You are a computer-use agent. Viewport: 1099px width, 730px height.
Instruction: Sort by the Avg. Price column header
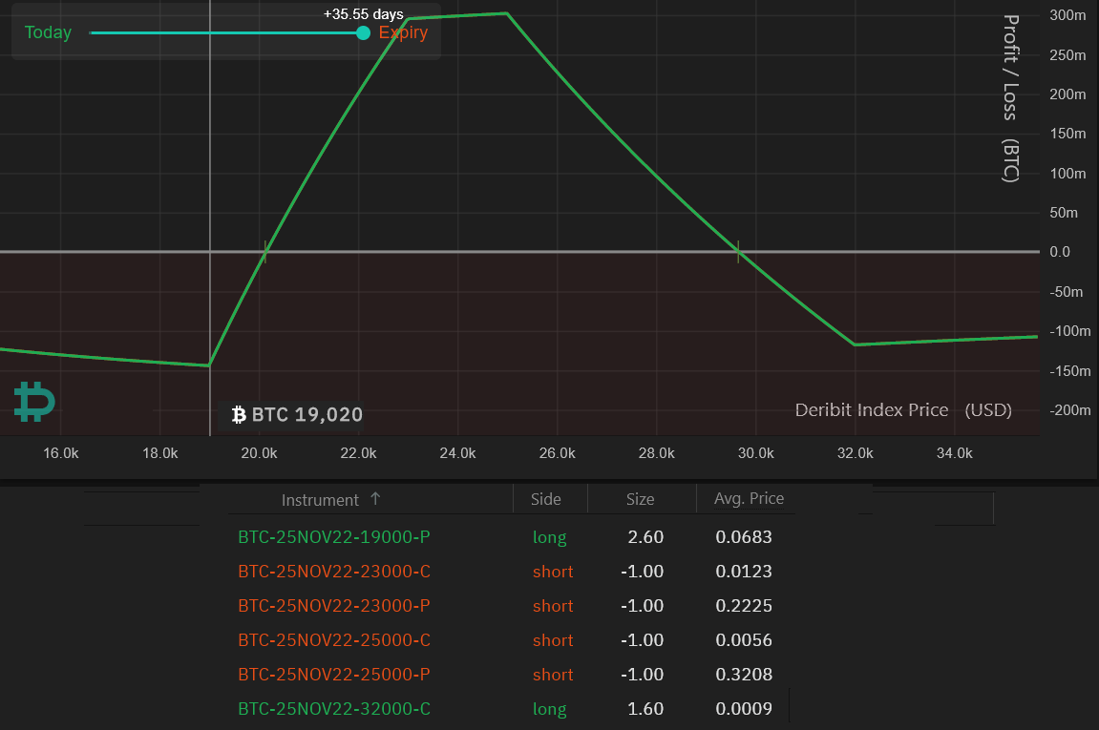pos(749,499)
